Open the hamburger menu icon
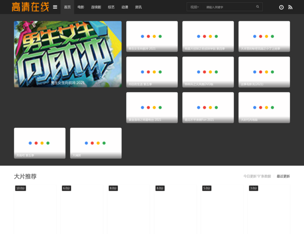304x234 pixels. point(55,7)
